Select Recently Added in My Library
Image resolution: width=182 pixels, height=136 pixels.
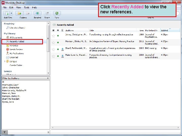click(x=17, y=42)
